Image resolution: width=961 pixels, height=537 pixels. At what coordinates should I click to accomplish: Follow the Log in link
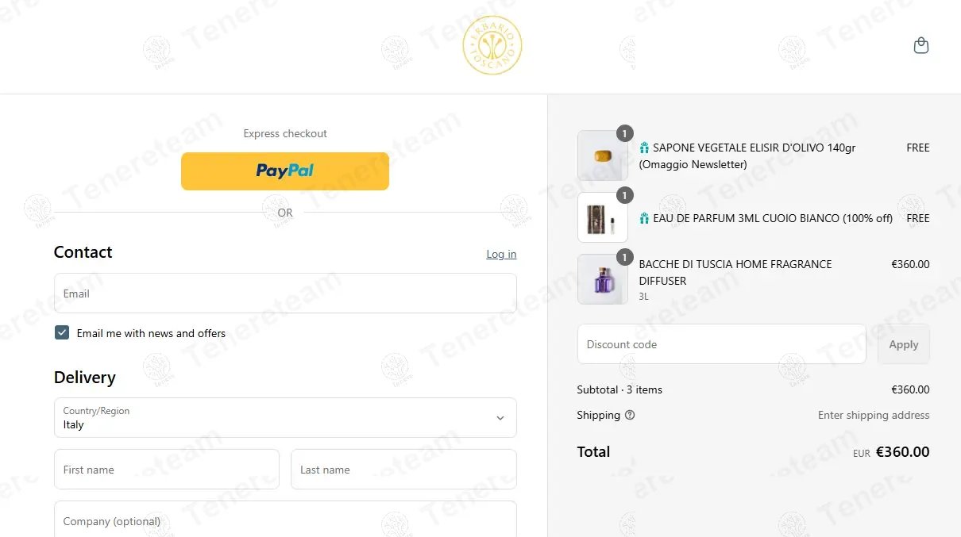click(501, 254)
